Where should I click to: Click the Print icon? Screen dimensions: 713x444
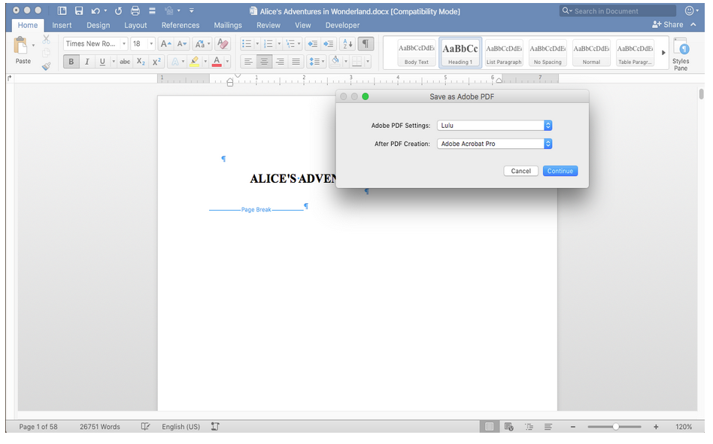point(135,11)
